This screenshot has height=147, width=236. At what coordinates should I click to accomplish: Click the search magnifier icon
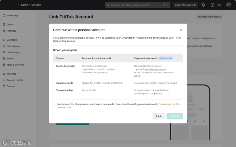pos(108,5)
